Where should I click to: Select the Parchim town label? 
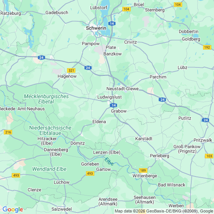coord(158,77)
